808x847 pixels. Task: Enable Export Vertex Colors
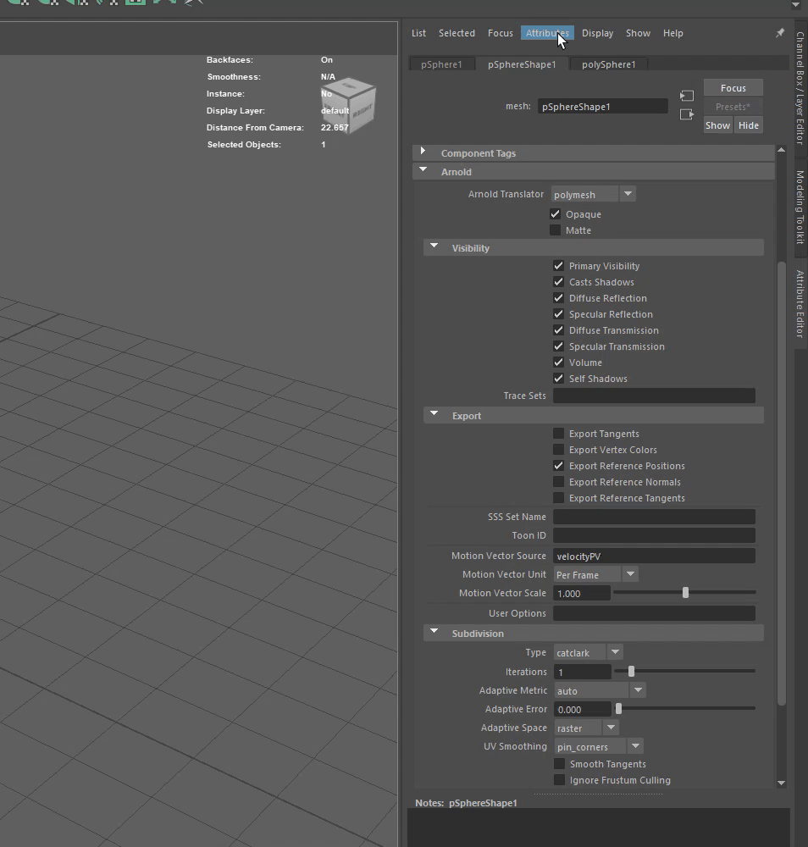558,450
